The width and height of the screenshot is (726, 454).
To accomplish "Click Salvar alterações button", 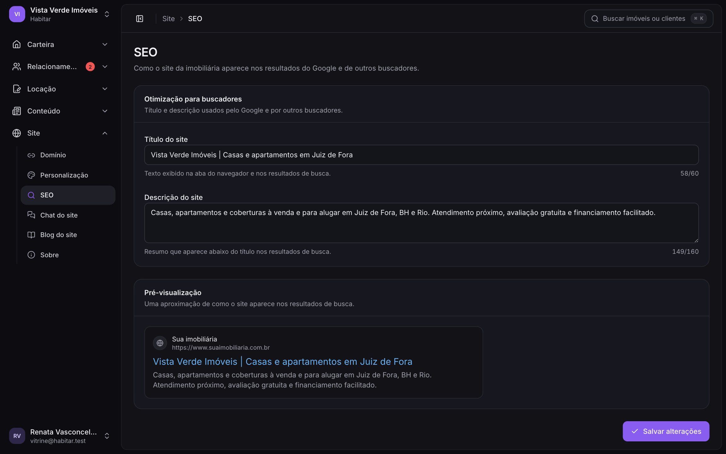I will [666, 431].
